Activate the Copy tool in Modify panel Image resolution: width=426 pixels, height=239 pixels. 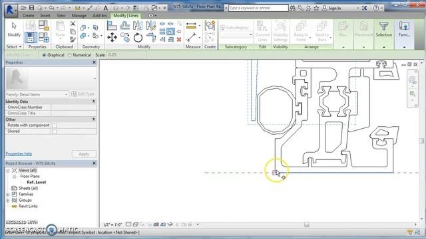[x=125, y=37]
